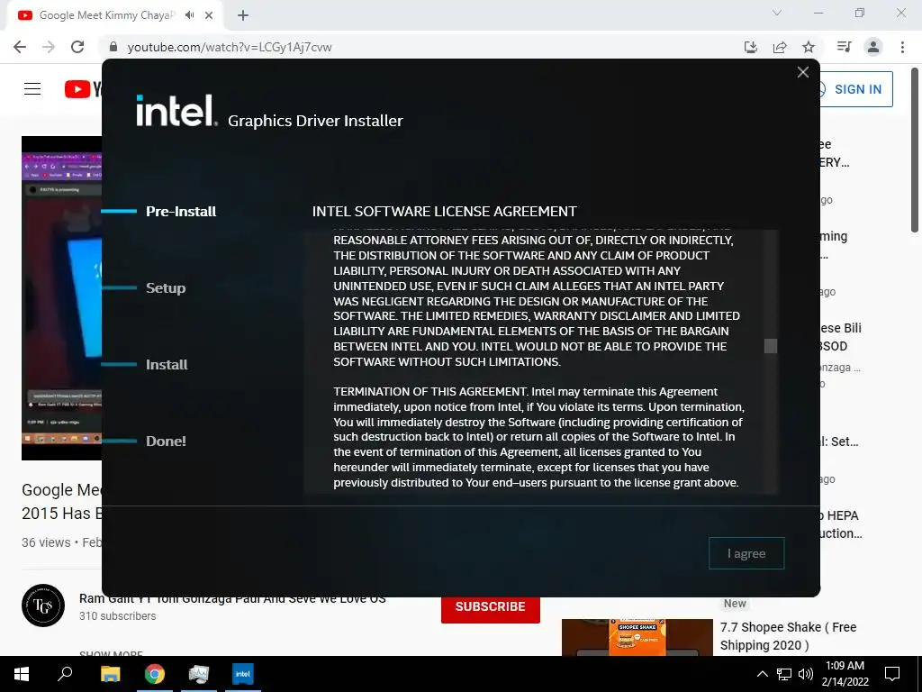Open the channel avatar TGS

[43, 605]
